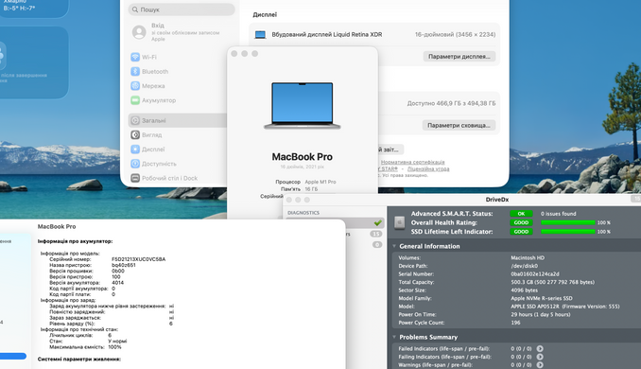
Task: Click Вбудований дисплей Liquid Retina XDR row
Action: [x=374, y=35]
